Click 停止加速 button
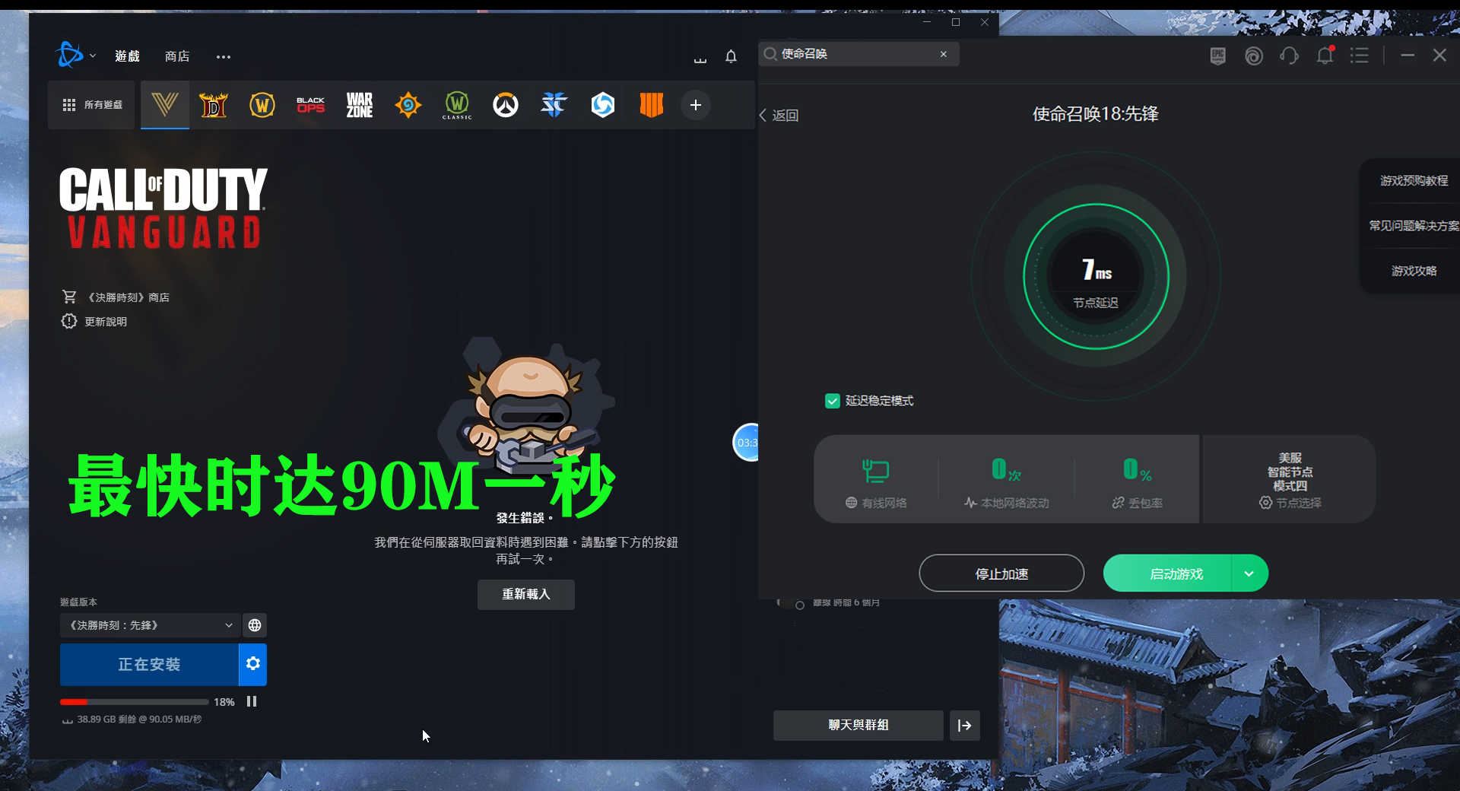Image resolution: width=1460 pixels, height=791 pixels. 1001,573
